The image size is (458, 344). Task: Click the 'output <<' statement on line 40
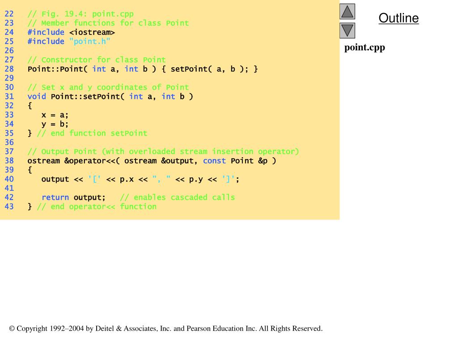pyautogui.click(x=140, y=179)
